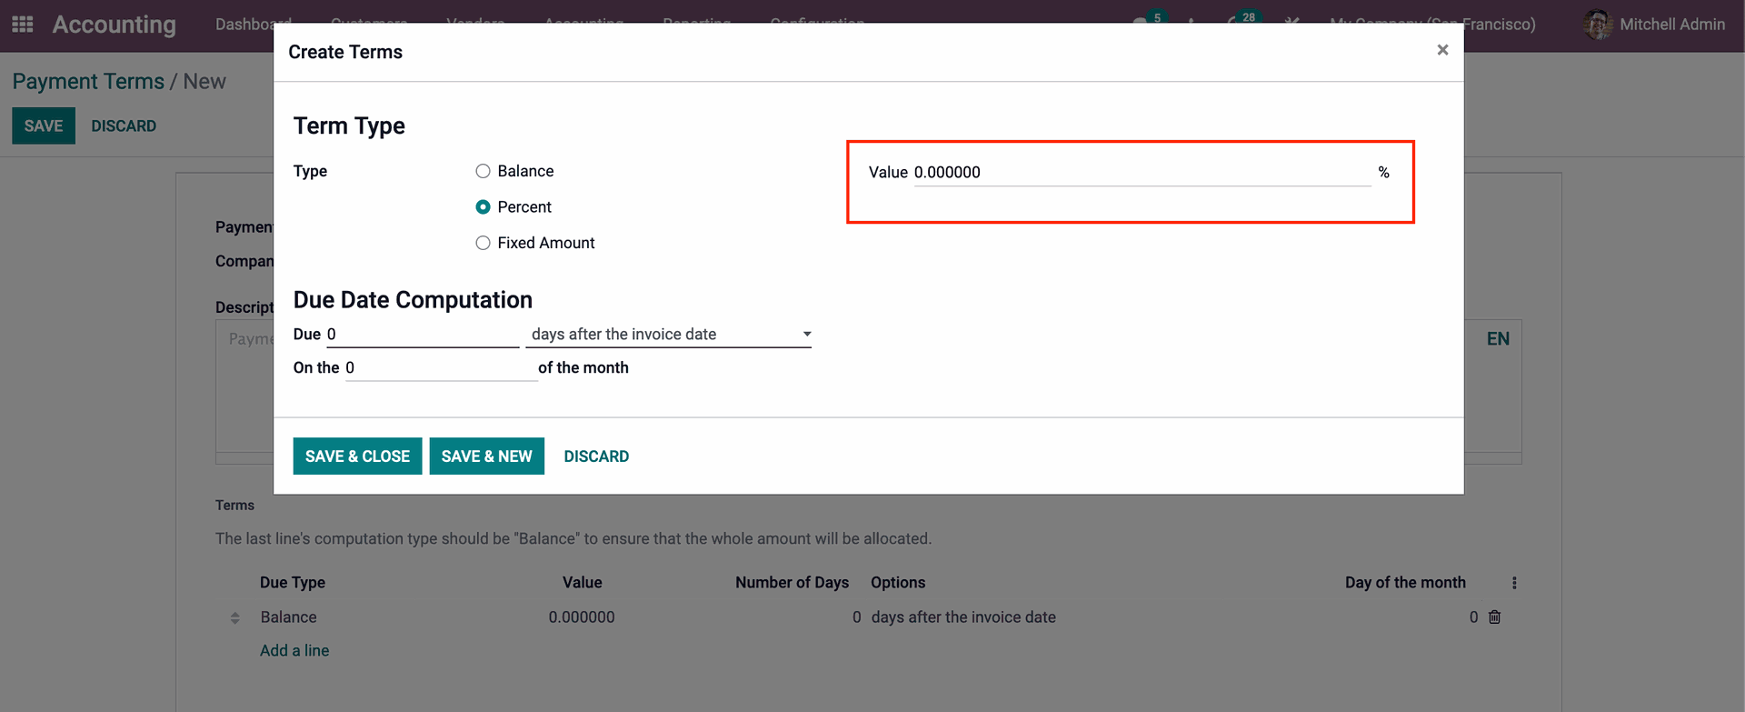Click the EN translation indicator

1498,339
